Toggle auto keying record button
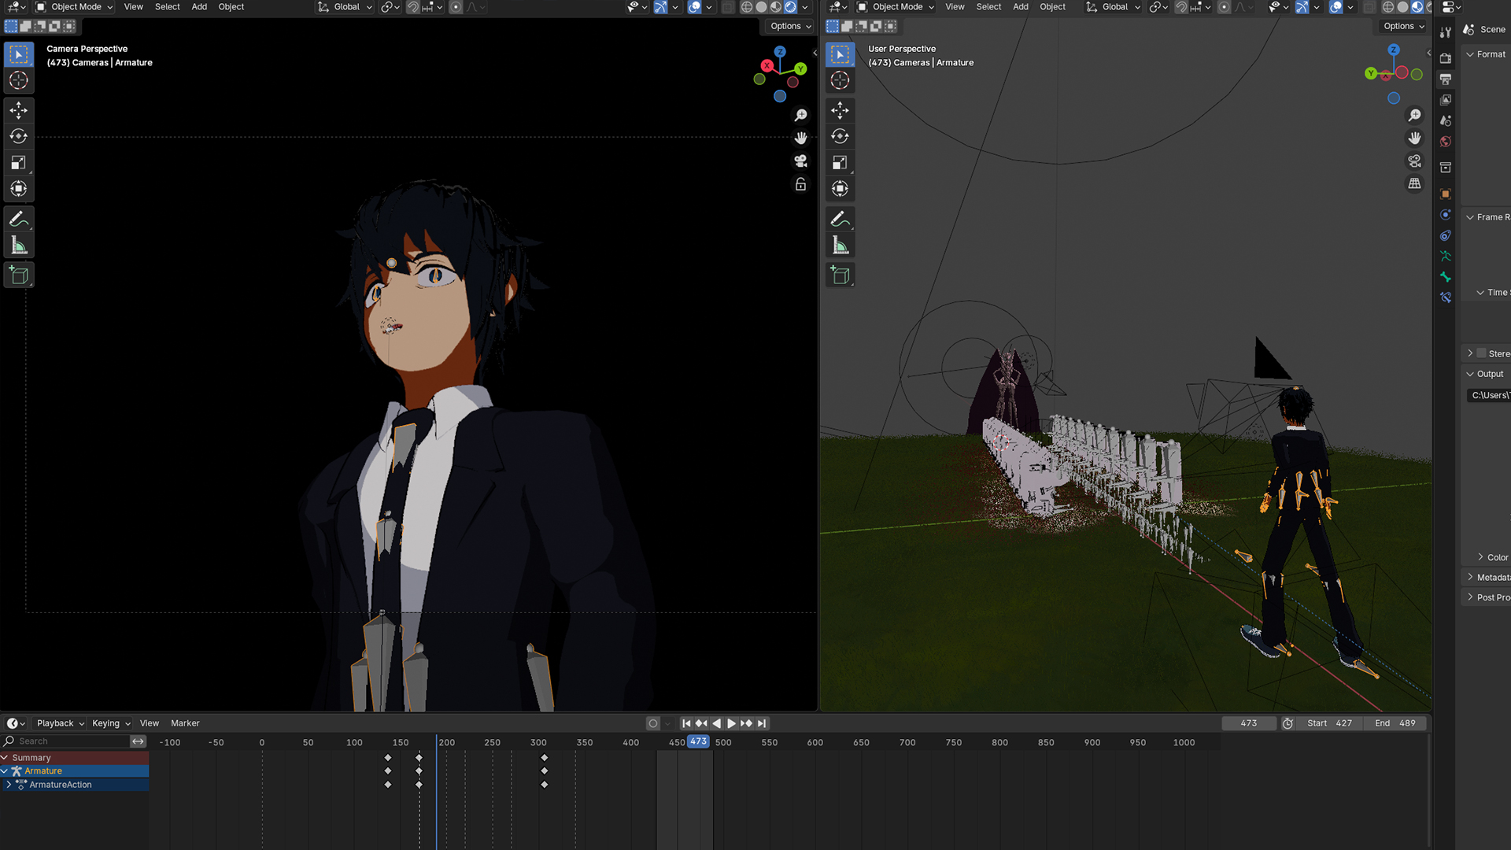The width and height of the screenshot is (1511, 850). [652, 723]
